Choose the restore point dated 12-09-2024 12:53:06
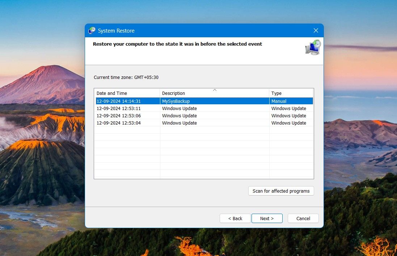Screen dimensions: 397x256 [x=119, y=116]
